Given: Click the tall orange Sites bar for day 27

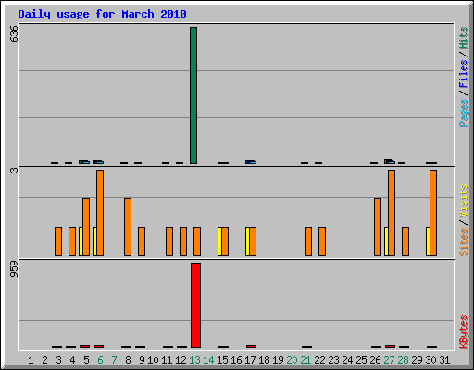Looking at the screenshot, I should point(392,213).
